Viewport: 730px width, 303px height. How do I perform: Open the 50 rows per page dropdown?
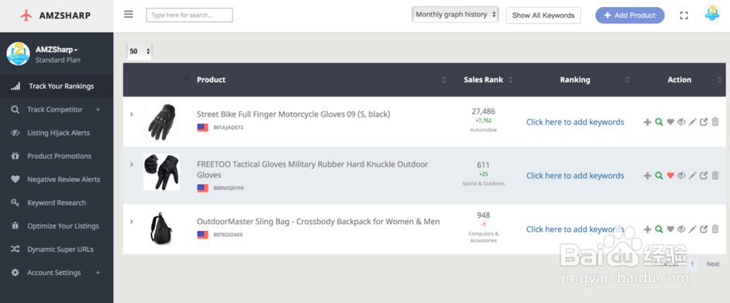point(139,51)
